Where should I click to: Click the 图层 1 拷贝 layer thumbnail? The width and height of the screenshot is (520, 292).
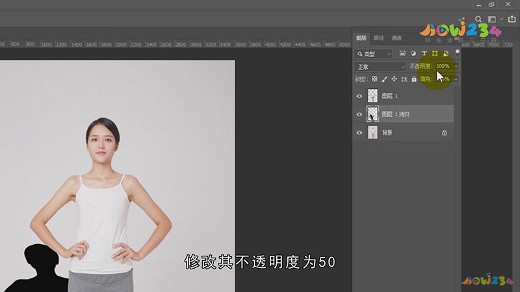(x=372, y=114)
